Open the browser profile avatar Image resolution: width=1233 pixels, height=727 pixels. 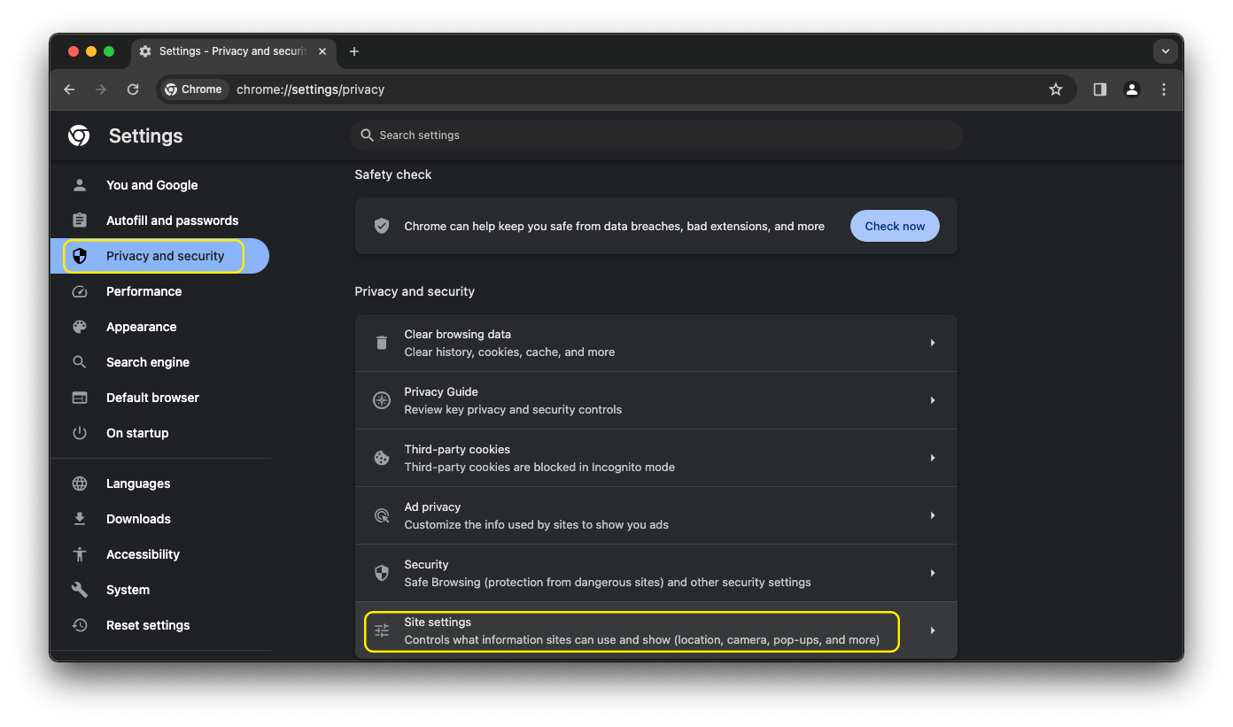point(1132,89)
